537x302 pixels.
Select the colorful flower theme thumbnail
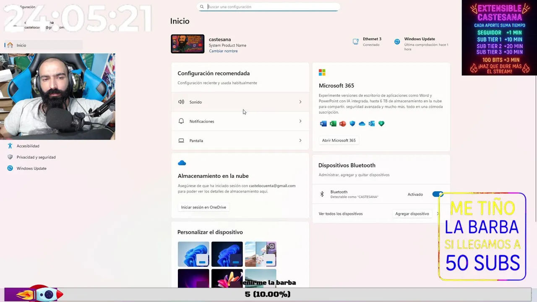tap(227, 278)
